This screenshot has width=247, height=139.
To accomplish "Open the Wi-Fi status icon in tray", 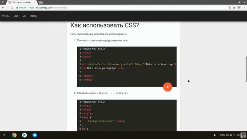I will (231, 135).
